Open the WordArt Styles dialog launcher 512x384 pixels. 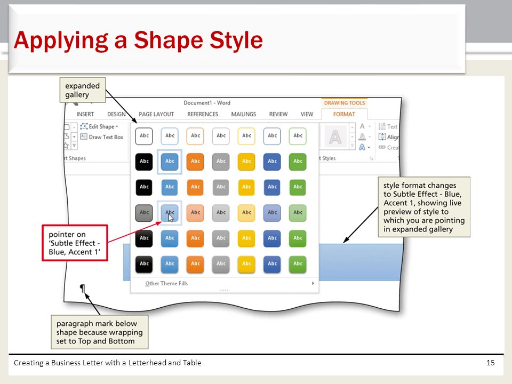coord(371,158)
